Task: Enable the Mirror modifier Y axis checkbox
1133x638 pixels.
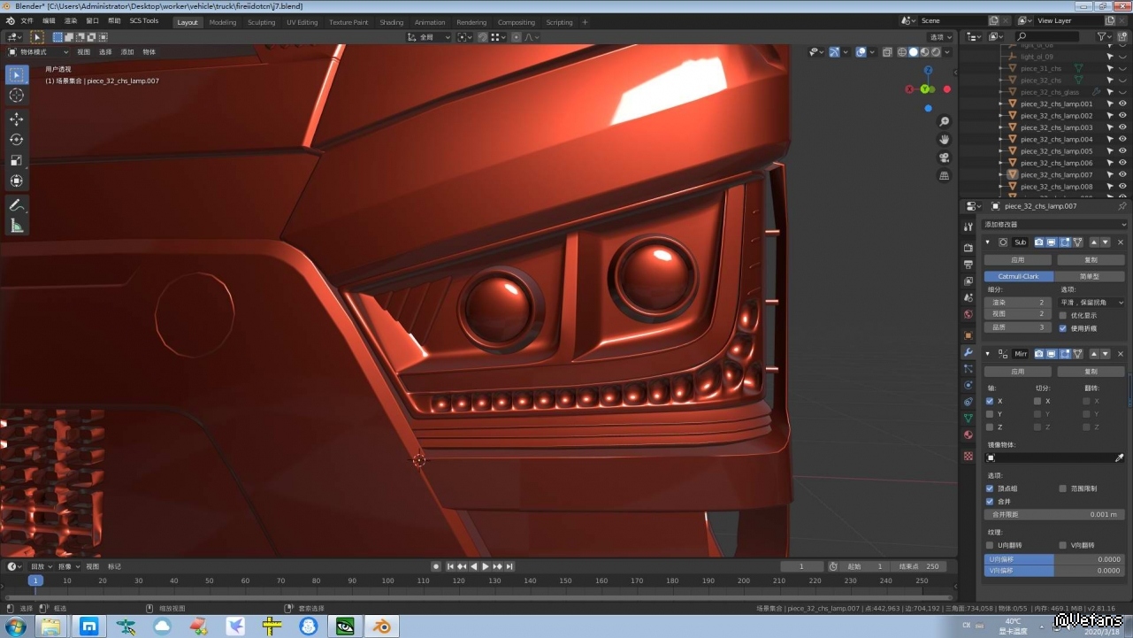Action: coord(990,414)
